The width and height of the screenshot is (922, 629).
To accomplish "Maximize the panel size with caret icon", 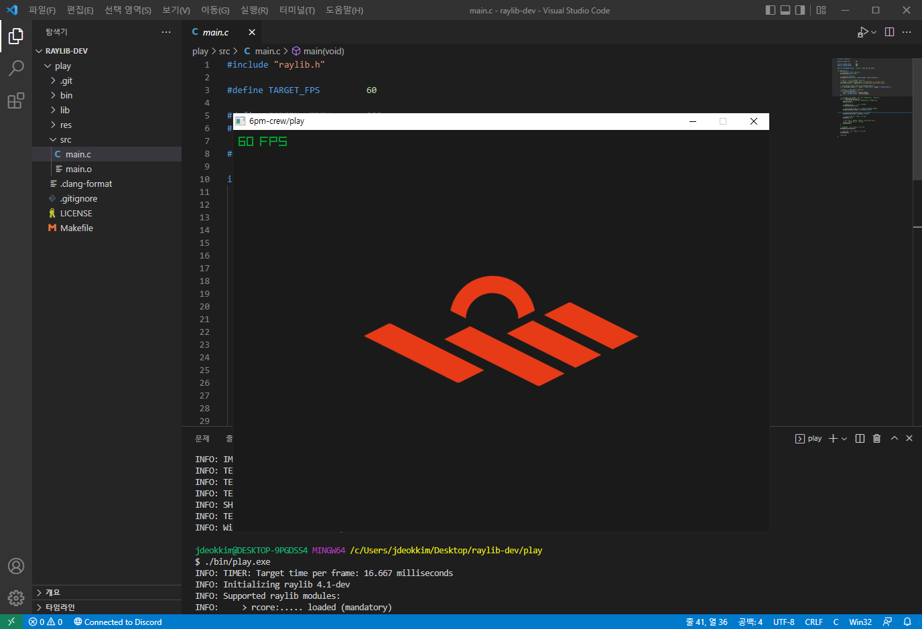I will 894,438.
